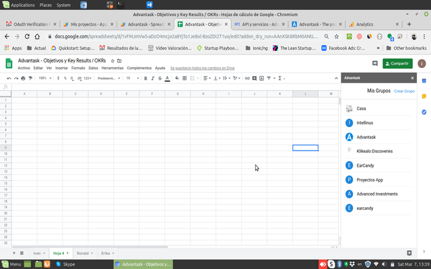
Task: Close the Advantask sidebar panel
Action: tap(412, 78)
